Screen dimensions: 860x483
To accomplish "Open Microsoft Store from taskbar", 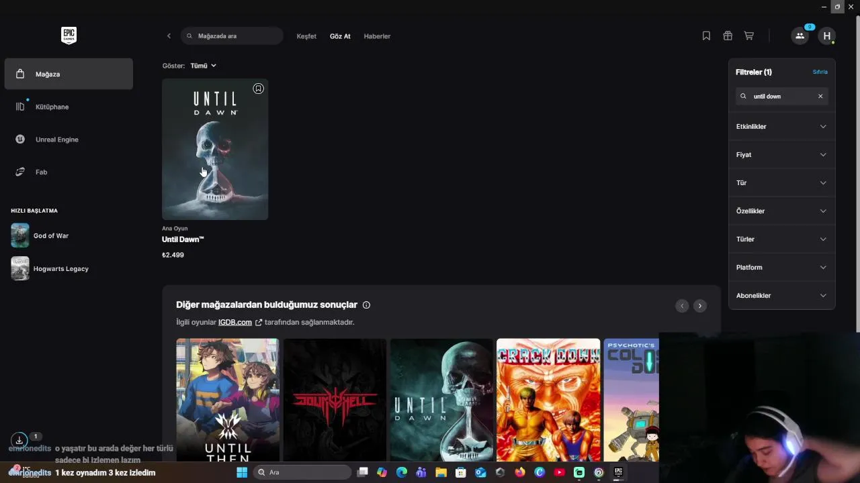I will (x=461, y=472).
